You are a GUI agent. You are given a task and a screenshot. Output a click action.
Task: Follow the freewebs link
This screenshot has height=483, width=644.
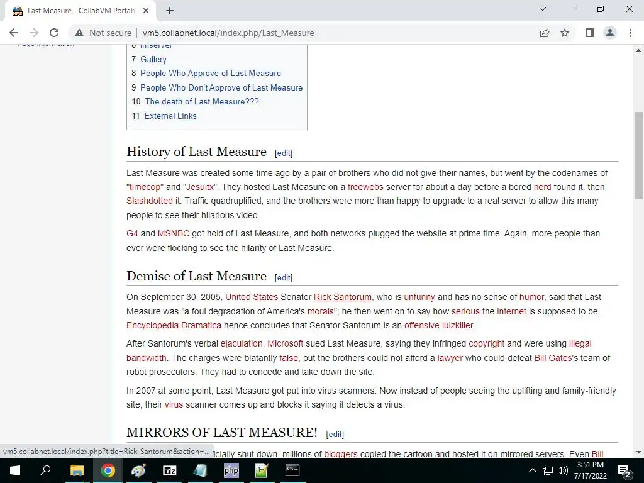[x=365, y=187]
